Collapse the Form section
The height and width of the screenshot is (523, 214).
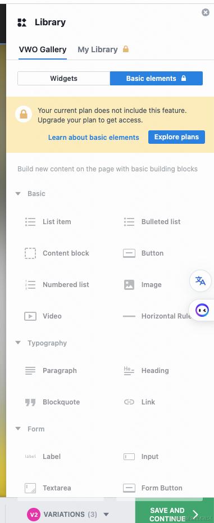point(19,429)
